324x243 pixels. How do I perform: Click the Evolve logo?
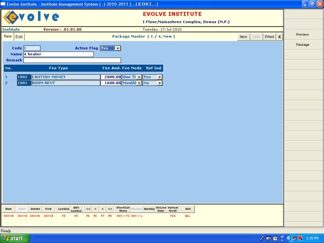31,17
